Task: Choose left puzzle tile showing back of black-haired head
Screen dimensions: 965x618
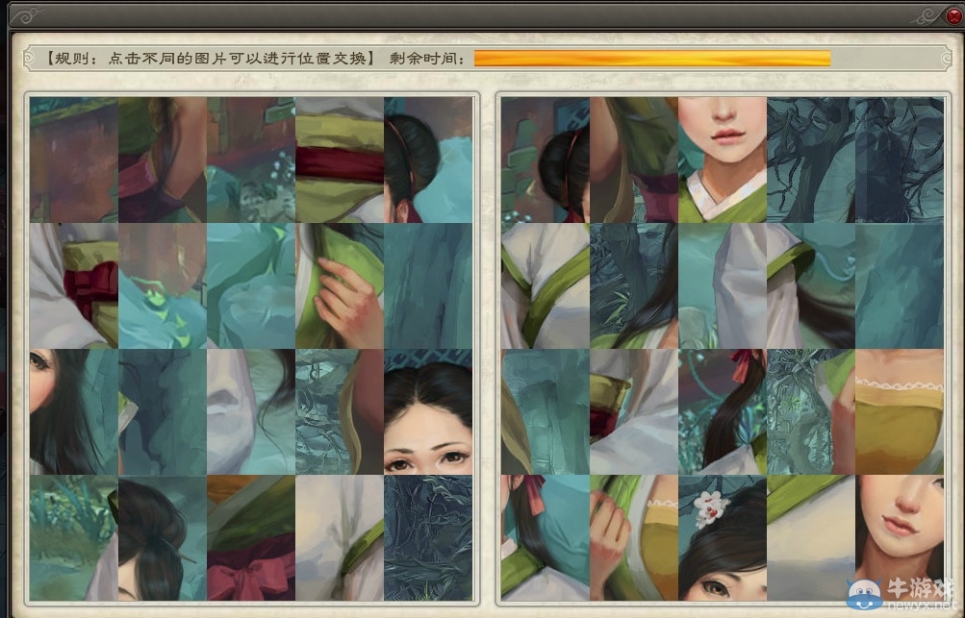Action: (x=428, y=160)
